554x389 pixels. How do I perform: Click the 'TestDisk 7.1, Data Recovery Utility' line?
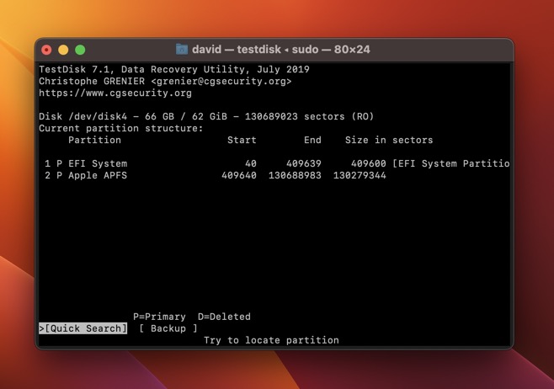[x=174, y=69]
